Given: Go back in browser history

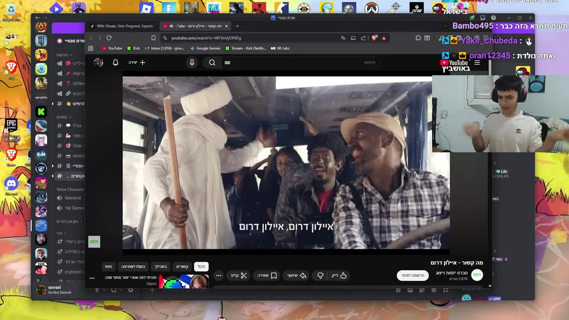Looking at the screenshot, I should click(91, 38).
